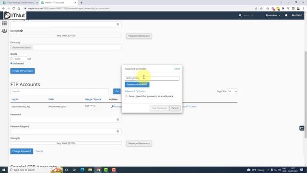Open the extensions puzzle icon
This screenshot has width=307, height=173.
coord(283,9)
